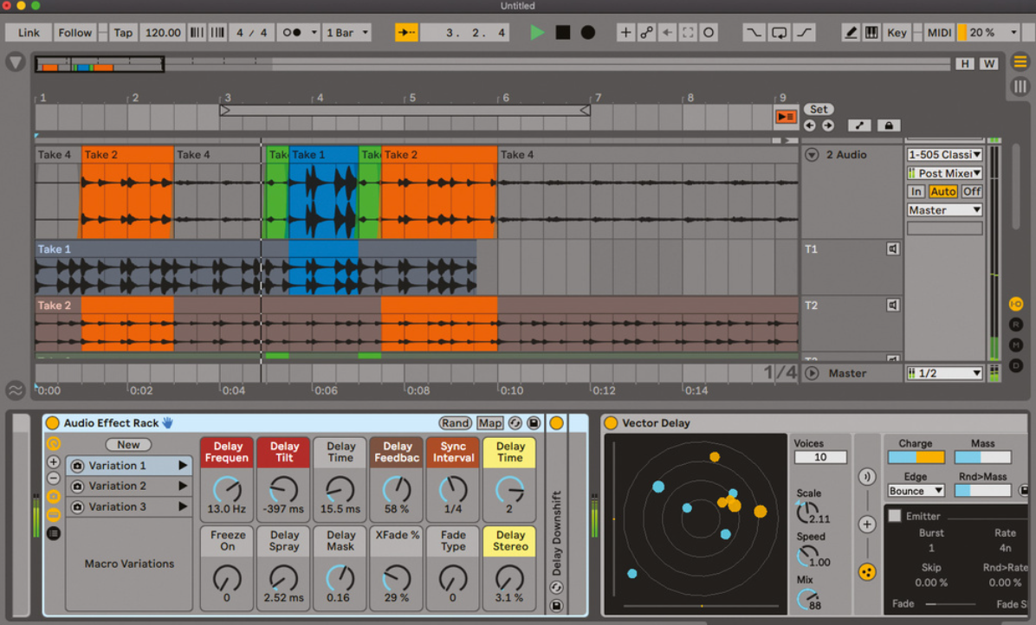This screenshot has width=1036, height=625.
Task: Set monitor to In
Action: (x=916, y=191)
